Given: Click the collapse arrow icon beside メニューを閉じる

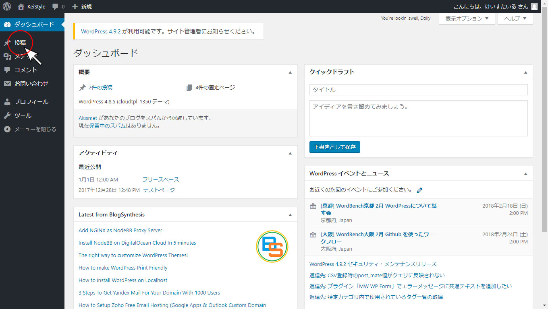Looking at the screenshot, I should [x=7, y=129].
